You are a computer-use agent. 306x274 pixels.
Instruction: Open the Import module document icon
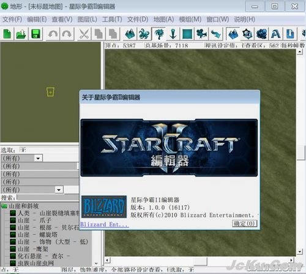pos(290,34)
